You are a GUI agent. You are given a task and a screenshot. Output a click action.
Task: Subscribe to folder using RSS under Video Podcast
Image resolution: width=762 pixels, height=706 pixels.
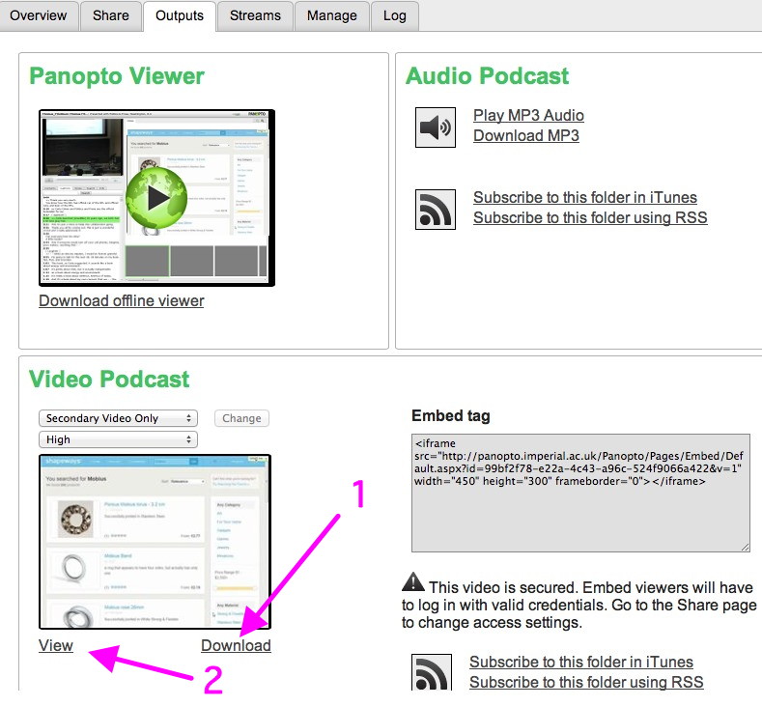(586, 682)
